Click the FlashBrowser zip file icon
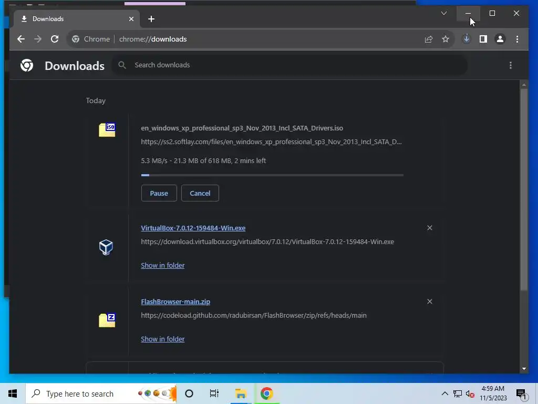 click(x=107, y=320)
